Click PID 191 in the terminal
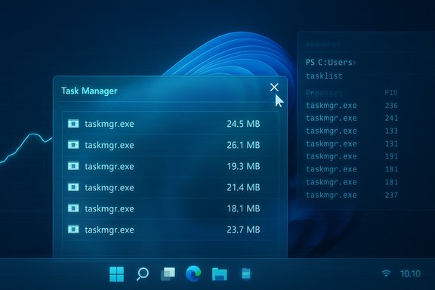The height and width of the screenshot is (290, 435). pos(391,156)
